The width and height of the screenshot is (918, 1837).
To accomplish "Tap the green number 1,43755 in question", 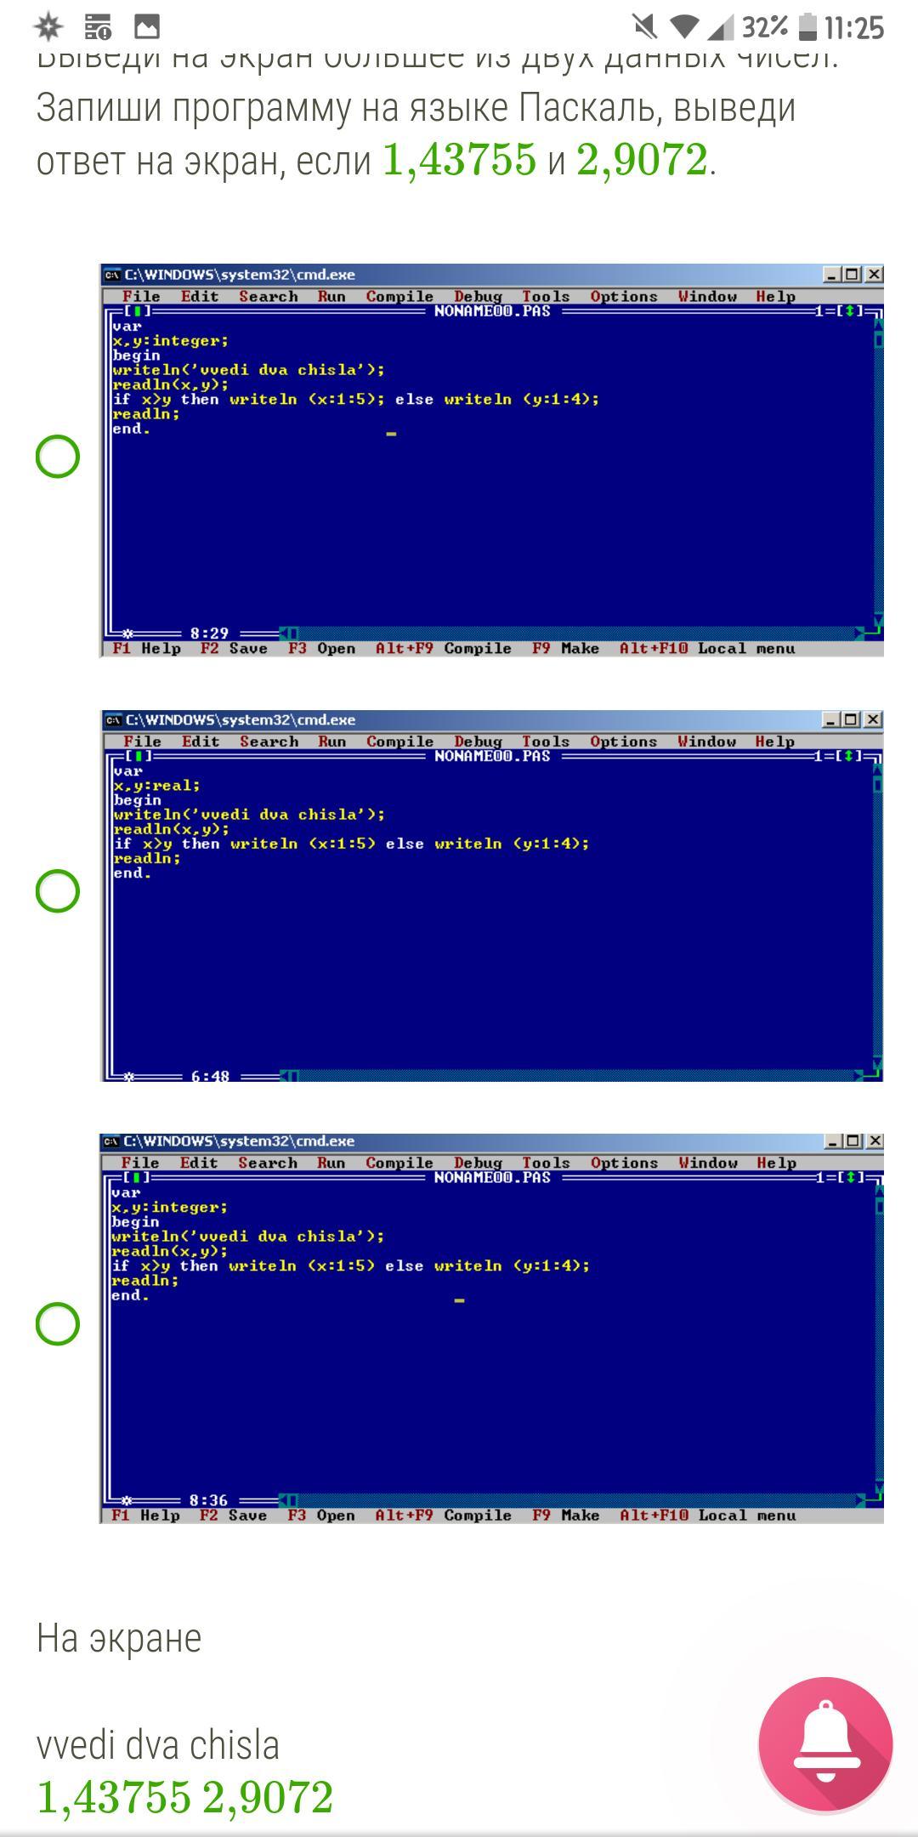I will pyautogui.click(x=459, y=159).
